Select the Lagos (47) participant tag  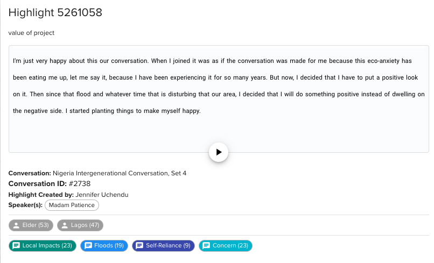point(80,225)
